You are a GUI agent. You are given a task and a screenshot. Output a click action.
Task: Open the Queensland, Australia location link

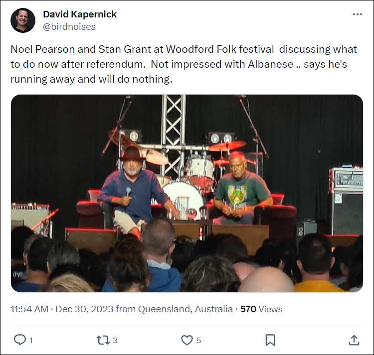pos(186,309)
